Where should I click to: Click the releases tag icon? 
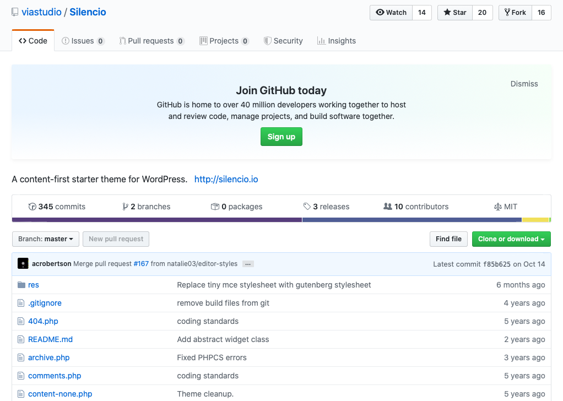(x=307, y=207)
